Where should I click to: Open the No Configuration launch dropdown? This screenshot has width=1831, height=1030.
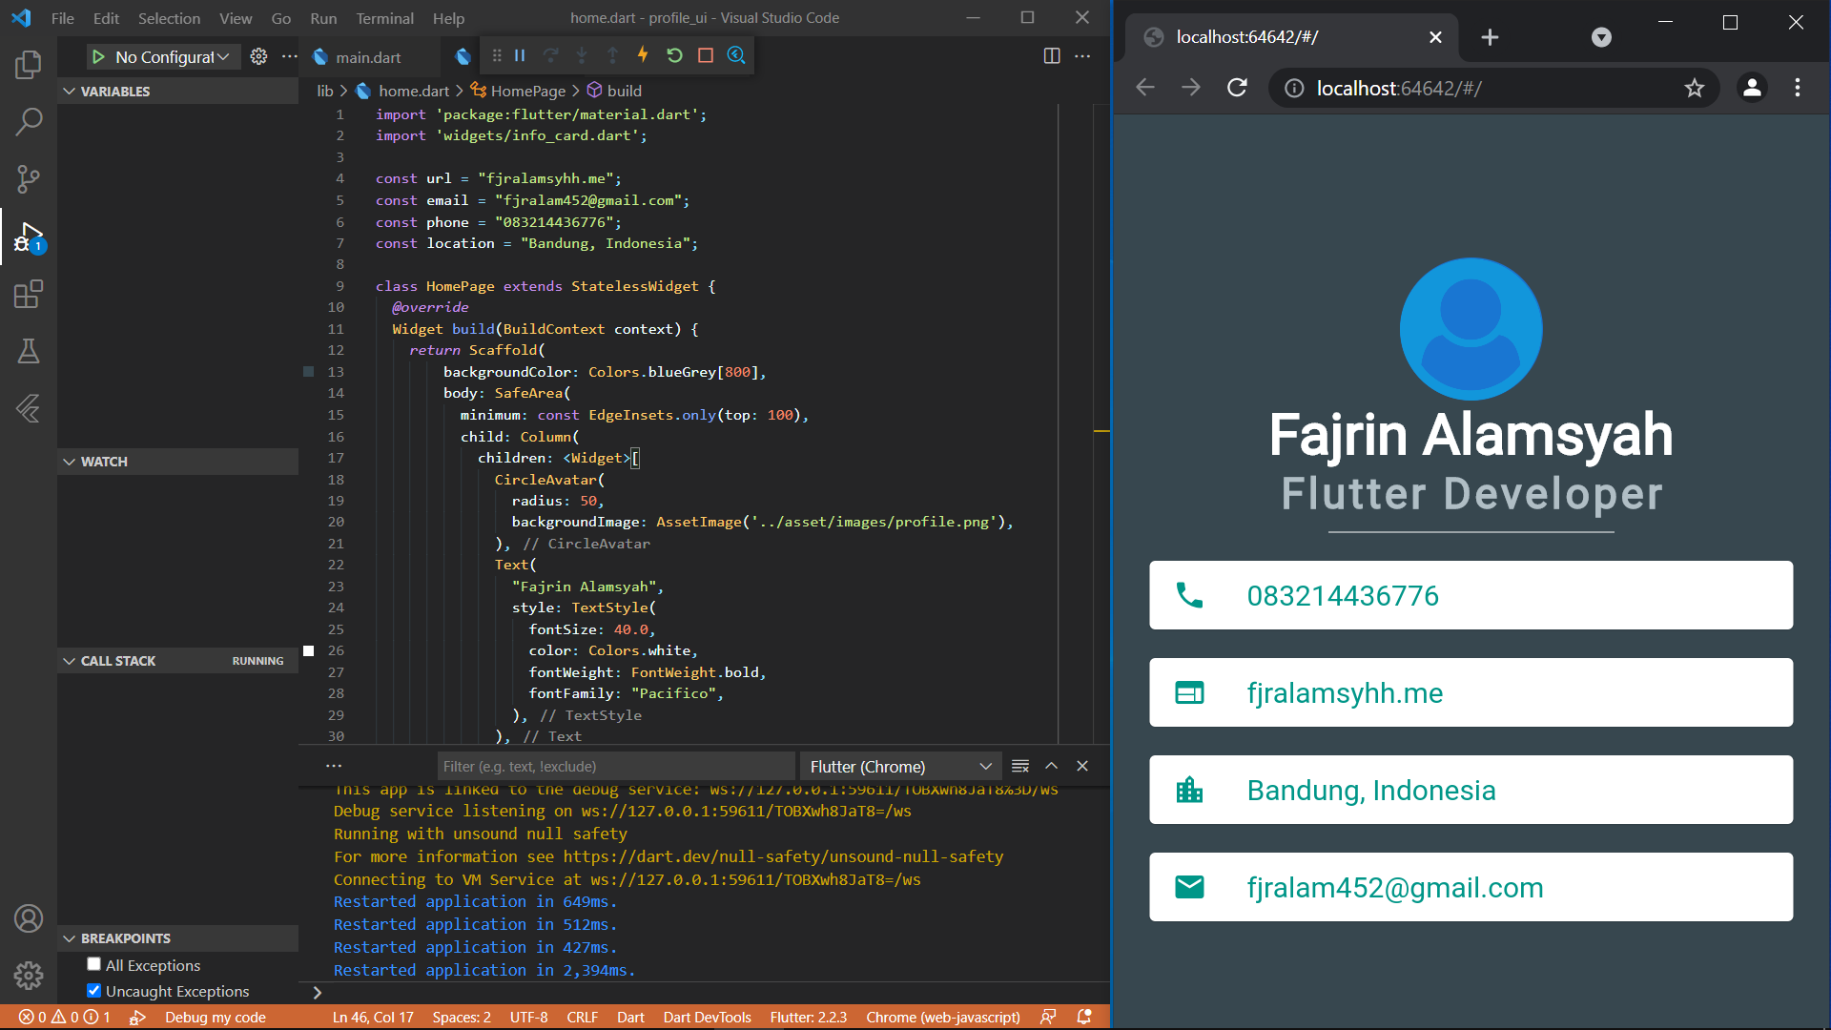tap(162, 56)
